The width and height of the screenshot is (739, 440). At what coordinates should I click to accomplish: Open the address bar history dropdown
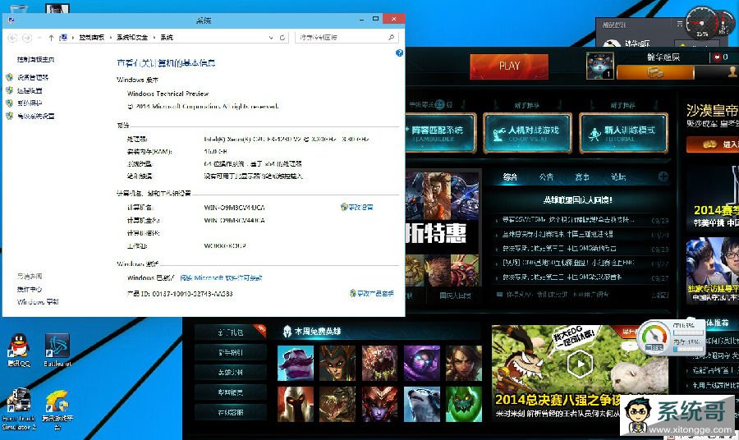tap(270, 38)
